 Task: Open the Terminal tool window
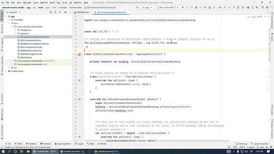(x=45, y=144)
